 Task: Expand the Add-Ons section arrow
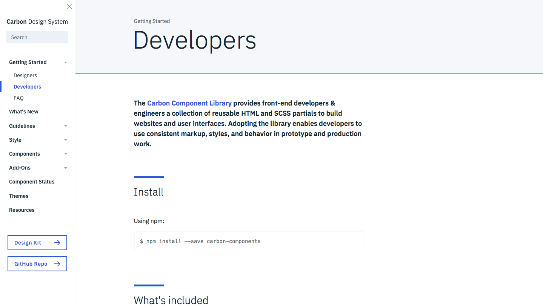(x=66, y=168)
